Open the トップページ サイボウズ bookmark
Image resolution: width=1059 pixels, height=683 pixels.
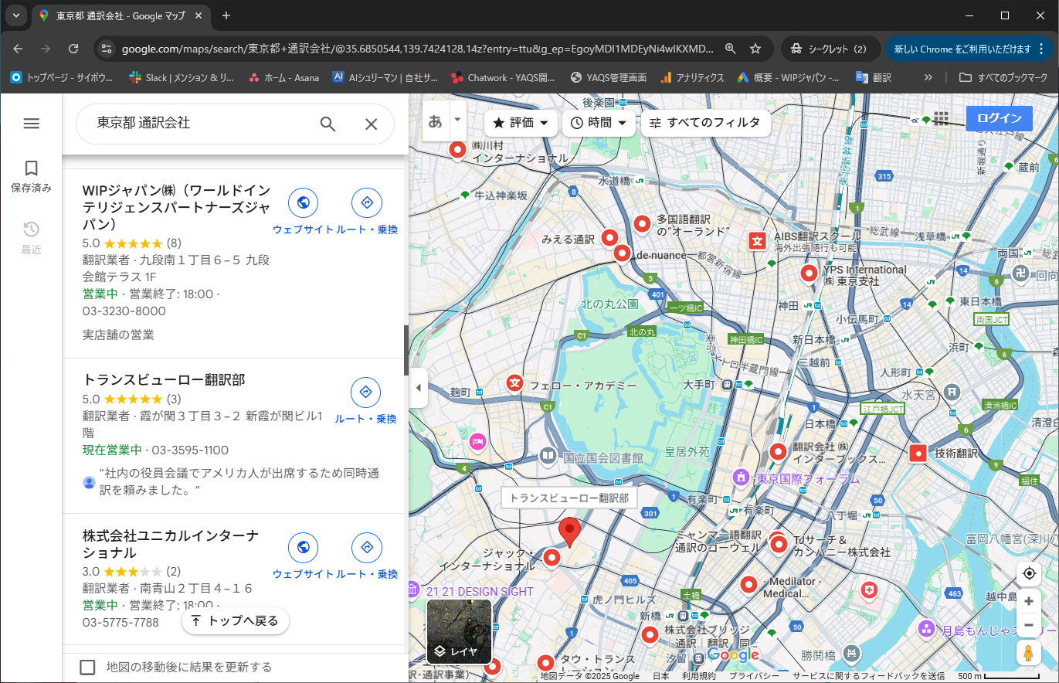pyautogui.click(x=62, y=77)
